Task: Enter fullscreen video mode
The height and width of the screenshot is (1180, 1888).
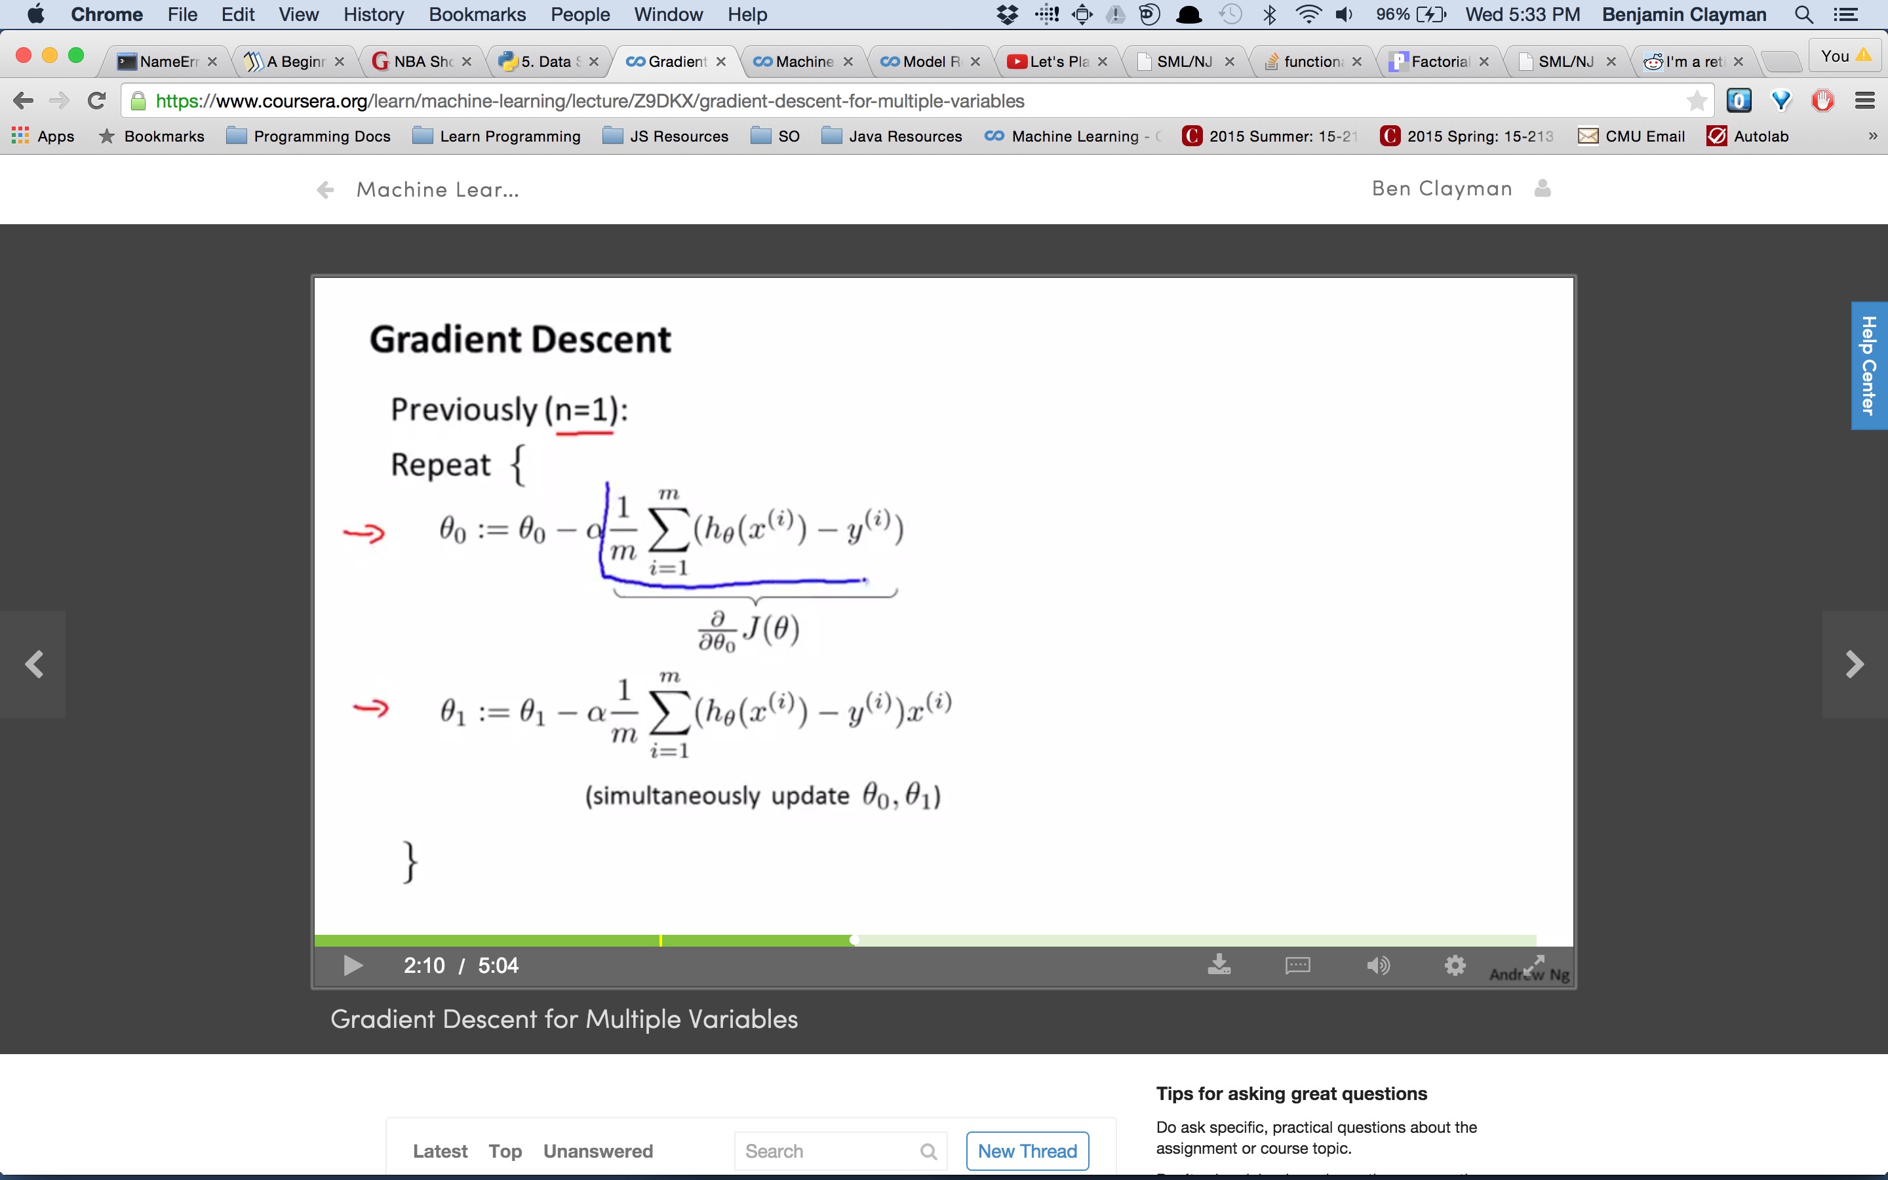Action: tap(1534, 966)
